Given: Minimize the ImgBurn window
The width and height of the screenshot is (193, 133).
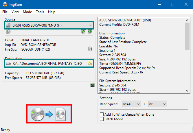Looking at the screenshot, I should [160, 4].
